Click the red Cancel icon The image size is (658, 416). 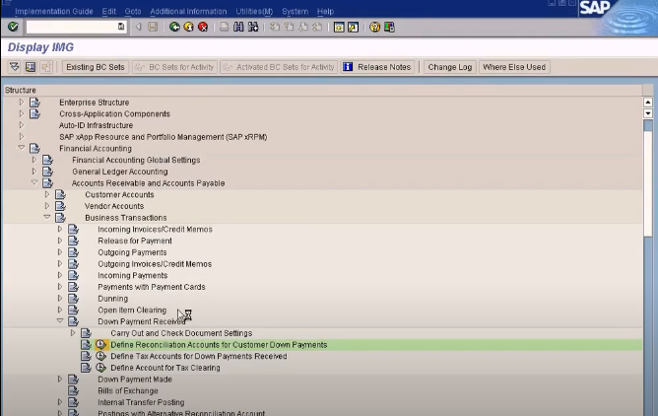tap(203, 27)
